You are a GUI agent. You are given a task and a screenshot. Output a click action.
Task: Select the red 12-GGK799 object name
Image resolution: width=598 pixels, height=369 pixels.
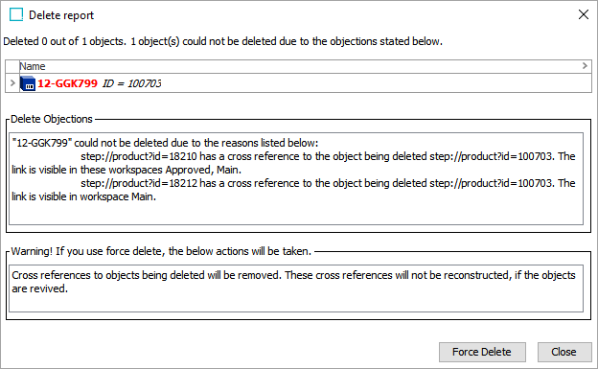[67, 83]
